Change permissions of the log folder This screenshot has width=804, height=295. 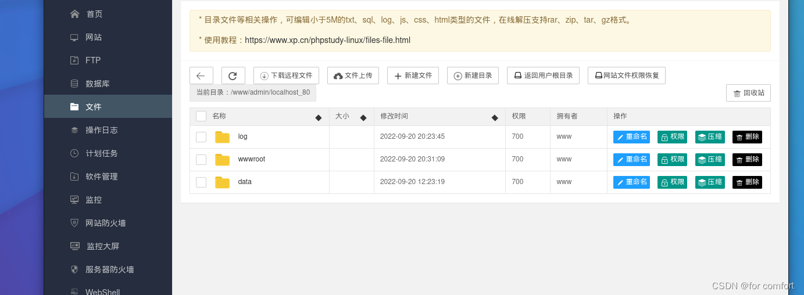[672, 137]
